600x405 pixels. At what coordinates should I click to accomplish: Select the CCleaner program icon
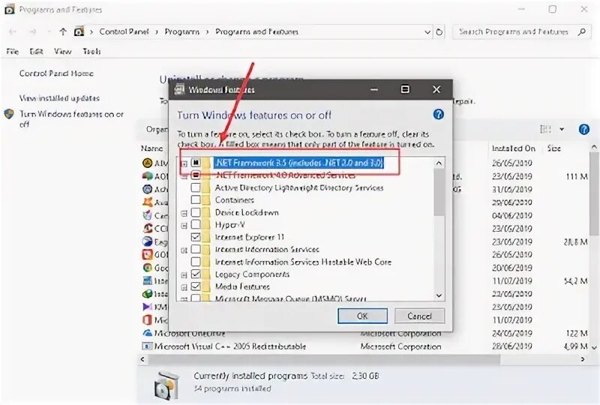pyautogui.click(x=147, y=228)
